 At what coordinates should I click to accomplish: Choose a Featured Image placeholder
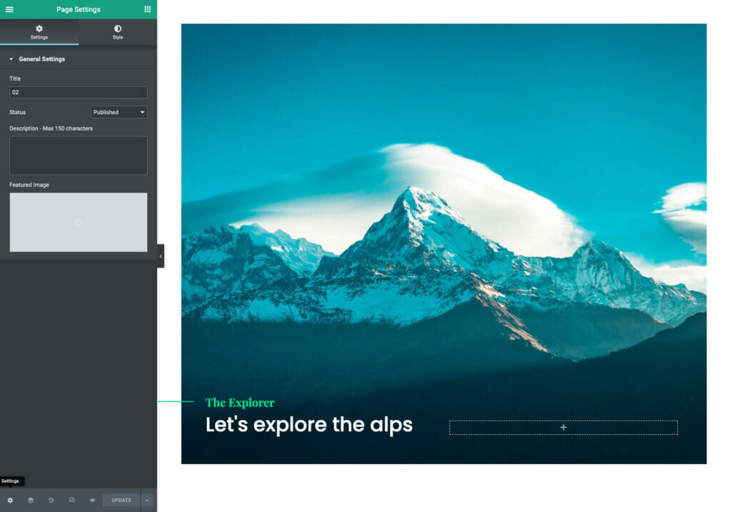coord(78,222)
